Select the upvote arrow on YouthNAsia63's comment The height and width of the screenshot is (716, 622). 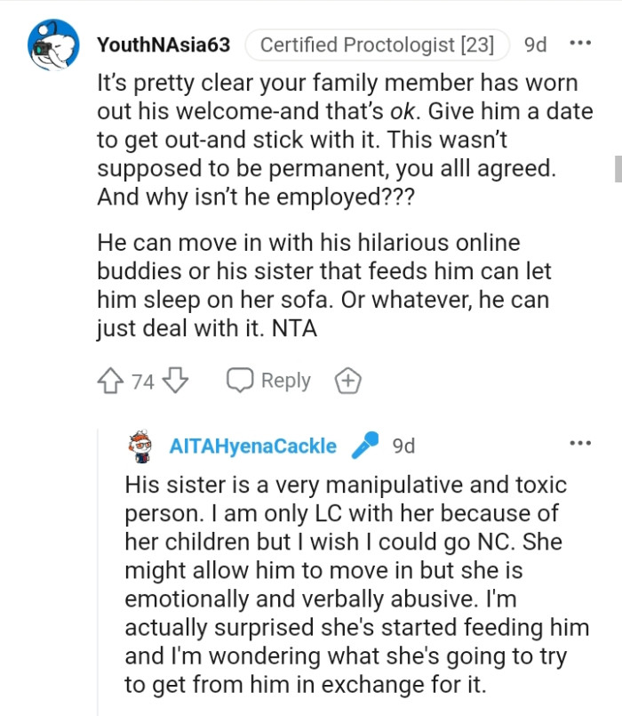[x=108, y=380]
